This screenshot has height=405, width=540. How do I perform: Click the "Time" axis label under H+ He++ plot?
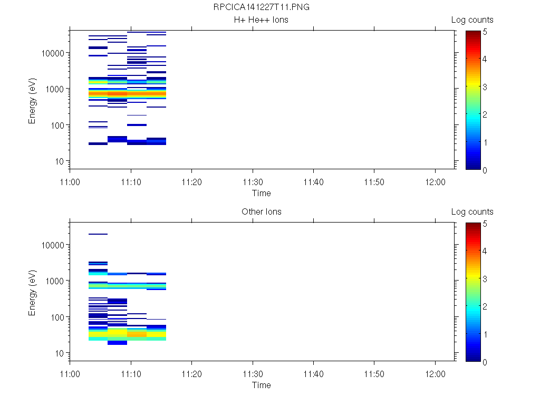(262, 193)
